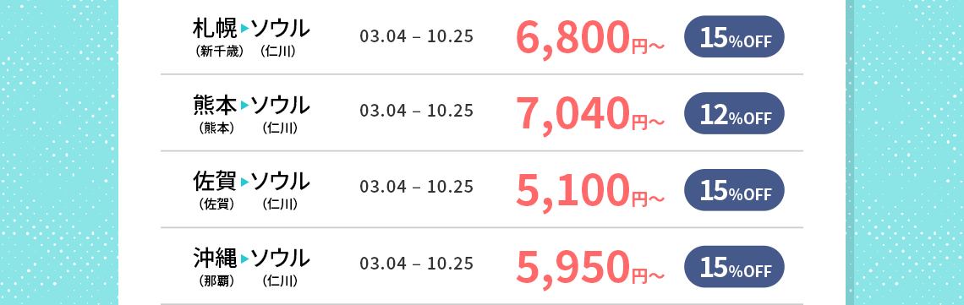Click the arrow icon between 熊本 and ソウル
Image resolution: width=964 pixels, height=305 pixels.
point(244,106)
